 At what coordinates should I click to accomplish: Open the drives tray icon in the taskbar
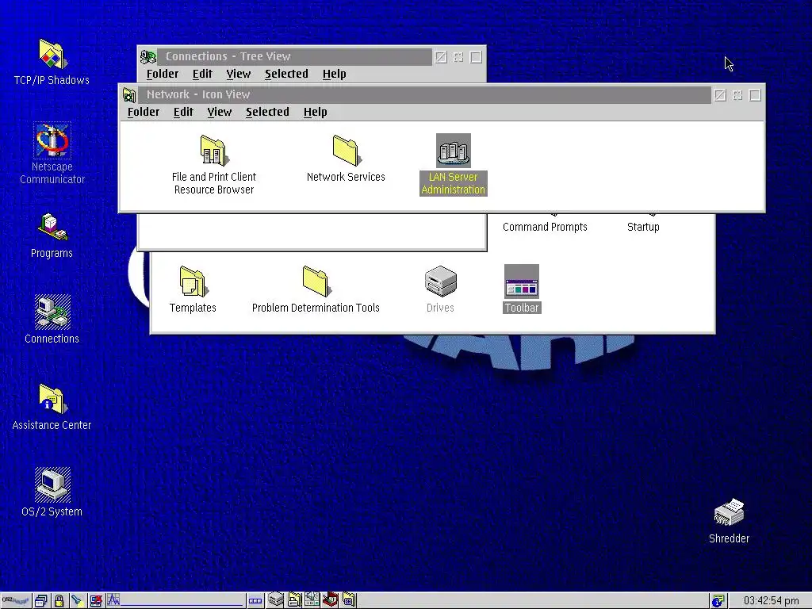tap(275, 599)
